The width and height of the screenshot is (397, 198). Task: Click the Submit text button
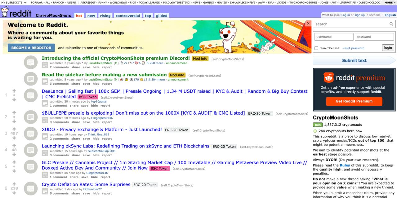pos(354,60)
